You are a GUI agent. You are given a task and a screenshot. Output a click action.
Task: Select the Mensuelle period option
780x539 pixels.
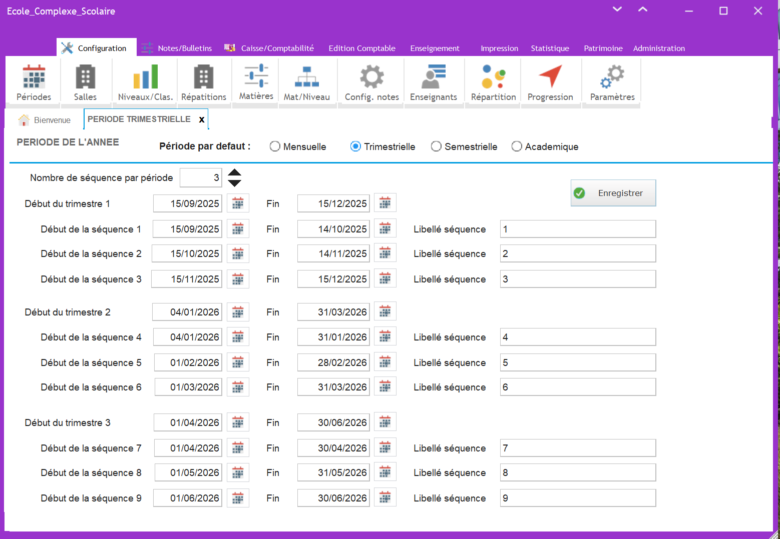pyautogui.click(x=275, y=146)
